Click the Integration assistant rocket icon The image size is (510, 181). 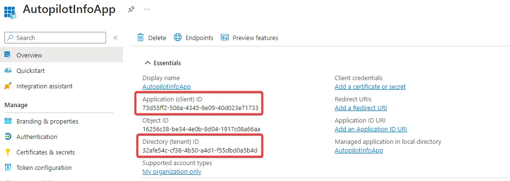point(8,86)
